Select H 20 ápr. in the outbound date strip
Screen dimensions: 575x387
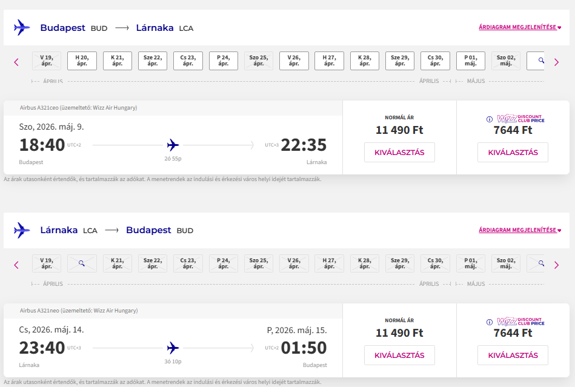click(82, 61)
